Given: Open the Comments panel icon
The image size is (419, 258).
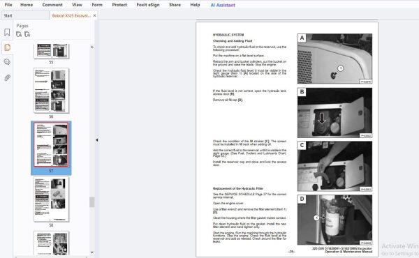Looking at the screenshot, I should [7, 62].
